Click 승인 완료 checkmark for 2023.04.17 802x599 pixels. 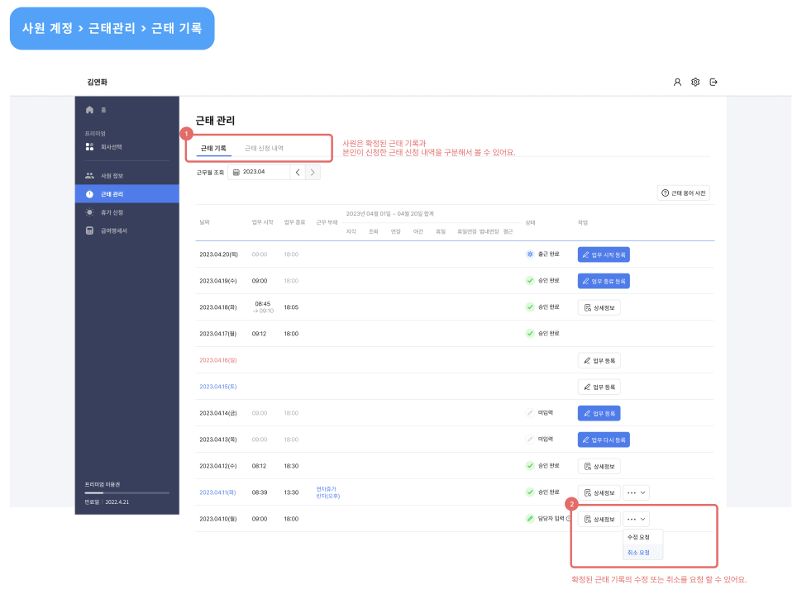pos(530,334)
